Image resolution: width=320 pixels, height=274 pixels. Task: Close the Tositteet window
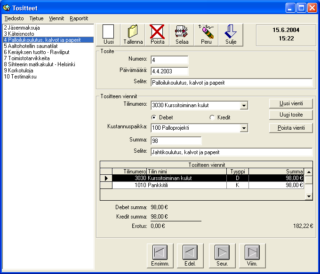tap(312, 8)
